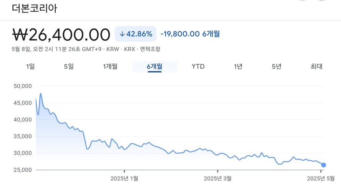
Task: Click the 2025년 3월 axis label
Action: [217, 178]
